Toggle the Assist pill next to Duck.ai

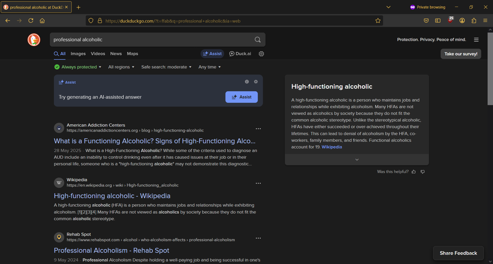(x=212, y=54)
